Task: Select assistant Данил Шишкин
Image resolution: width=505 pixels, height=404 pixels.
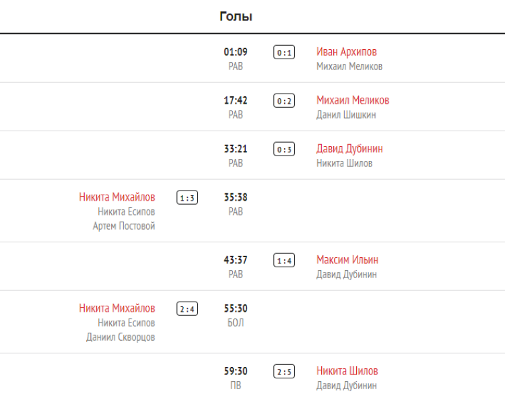Action: click(346, 115)
